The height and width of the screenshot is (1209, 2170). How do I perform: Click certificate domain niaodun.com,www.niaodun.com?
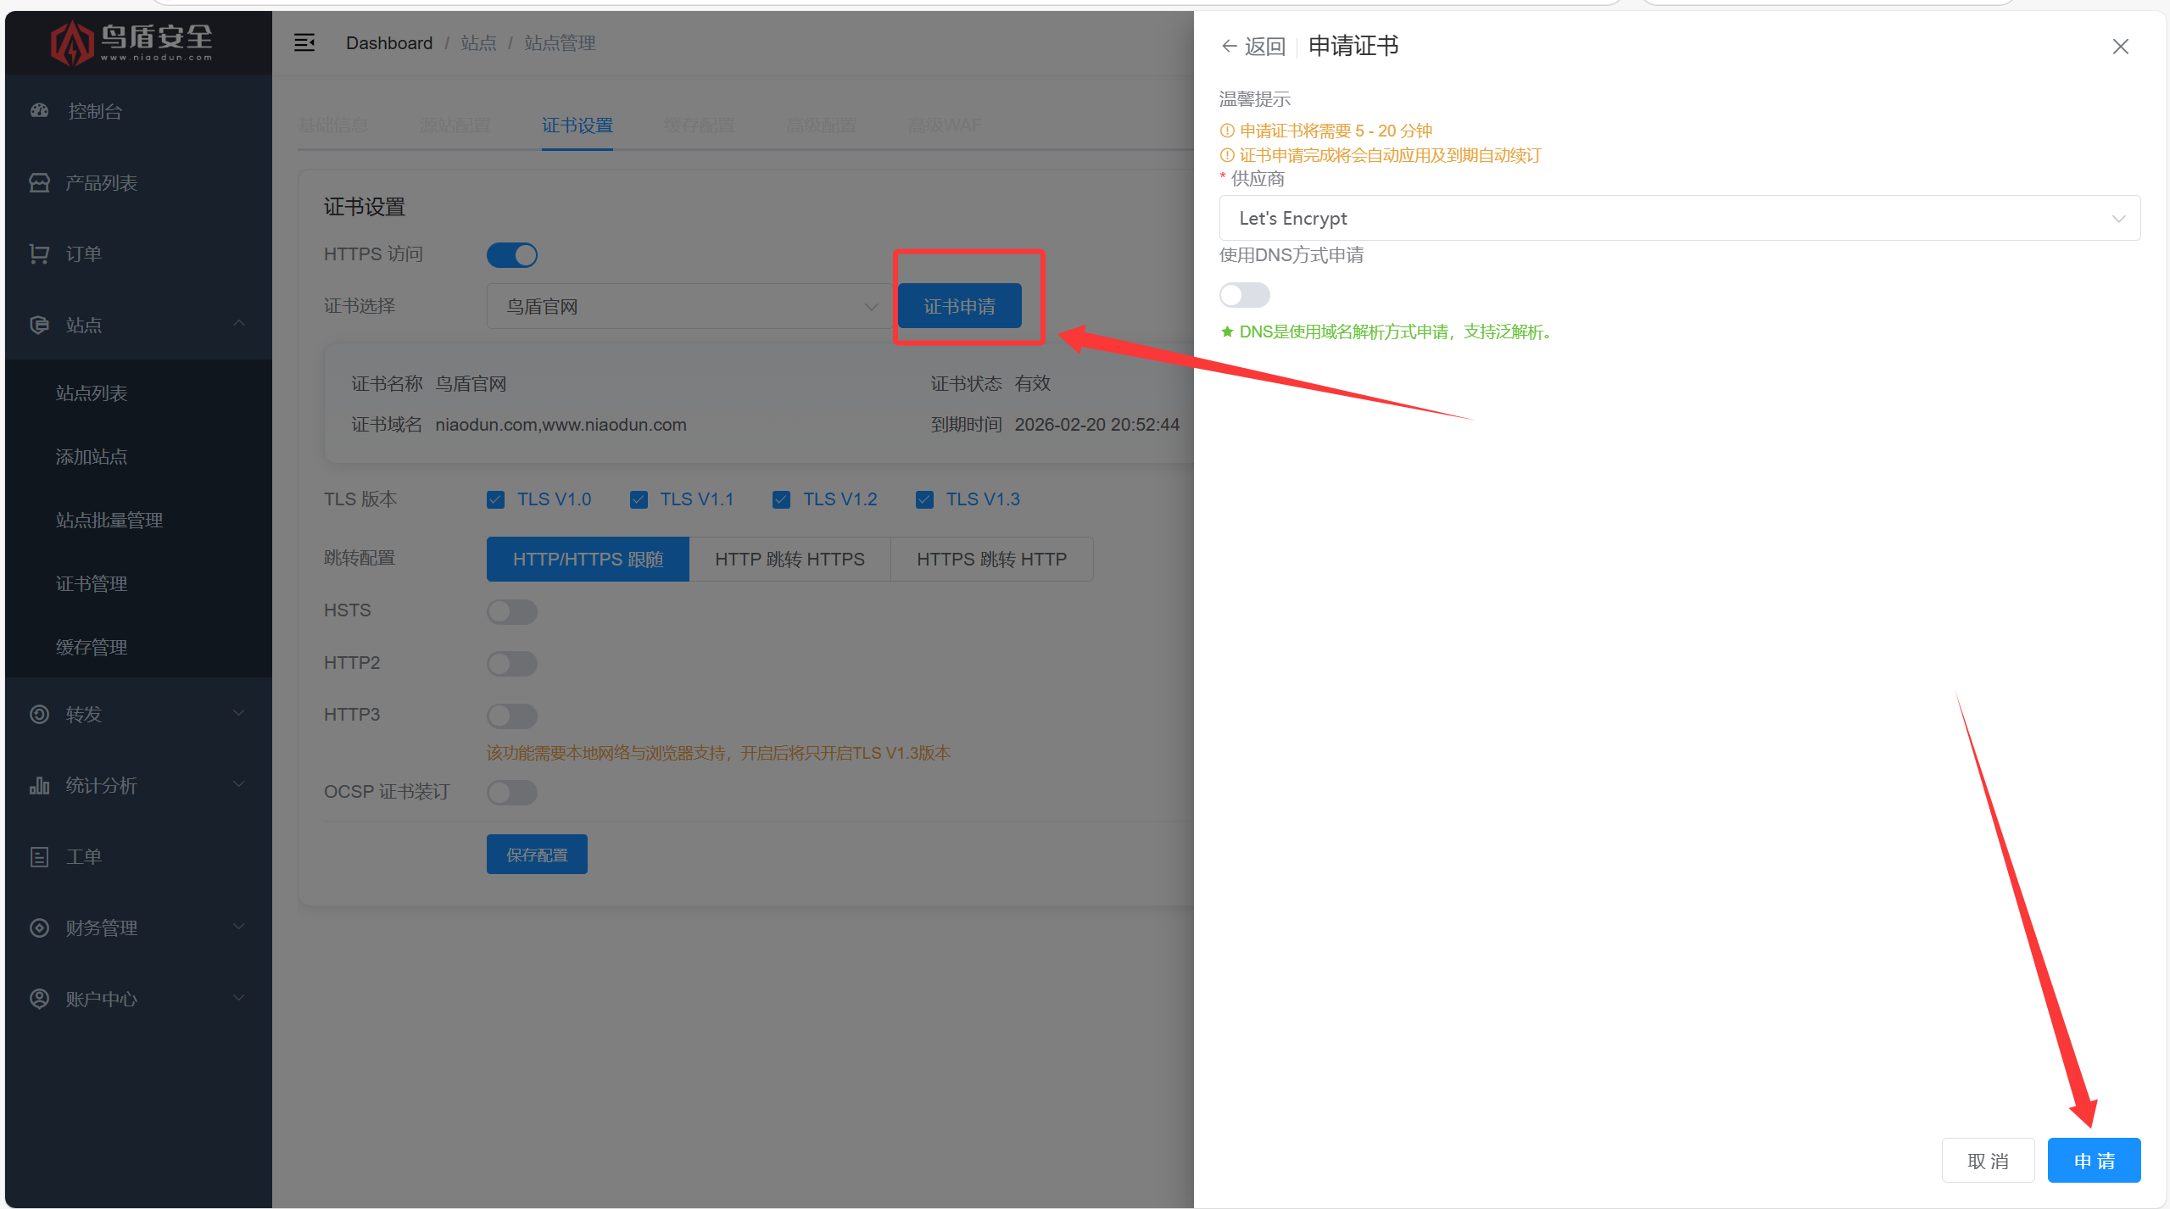(561, 425)
